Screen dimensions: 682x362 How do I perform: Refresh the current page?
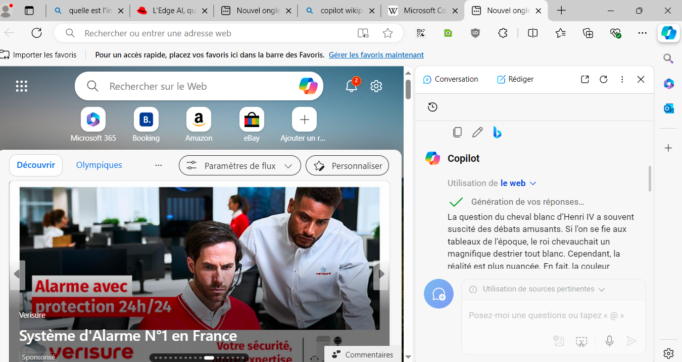pyautogui.click(x=36, y=33)
